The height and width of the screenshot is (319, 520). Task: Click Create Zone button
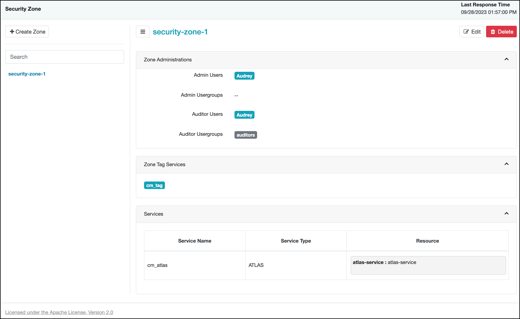pyautogui.click(x=27, y=32)
